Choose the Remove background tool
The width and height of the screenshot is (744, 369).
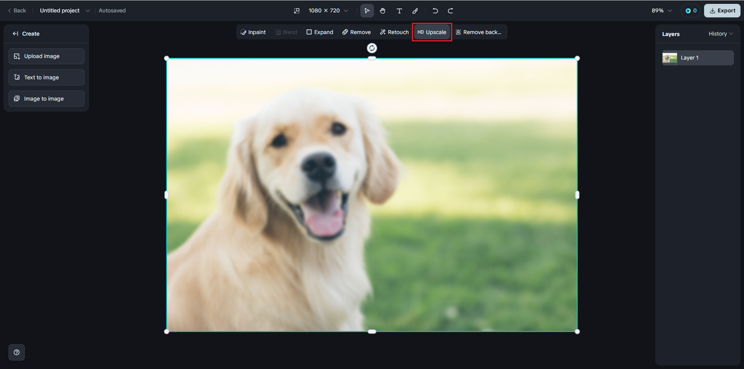click(478, 32)
